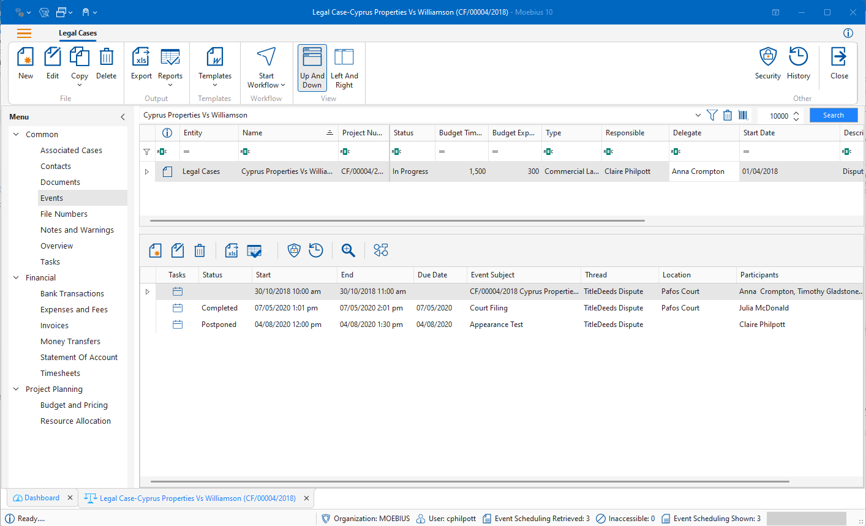
Task: Expand the search box dropdown arrow
Action: pyautogui.click(x=698, y=115)
